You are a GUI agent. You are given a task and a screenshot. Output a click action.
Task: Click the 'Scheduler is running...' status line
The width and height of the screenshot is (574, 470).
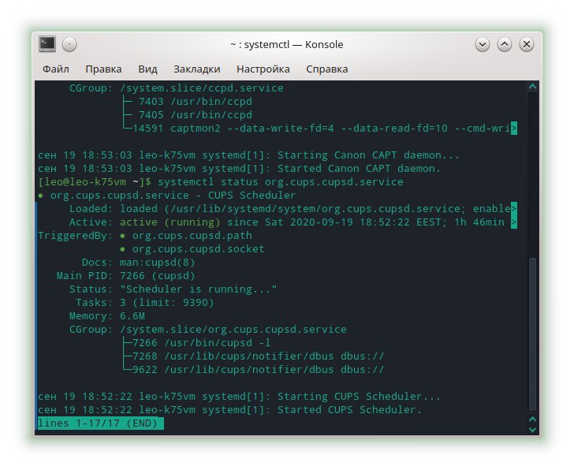coord(173,289)
